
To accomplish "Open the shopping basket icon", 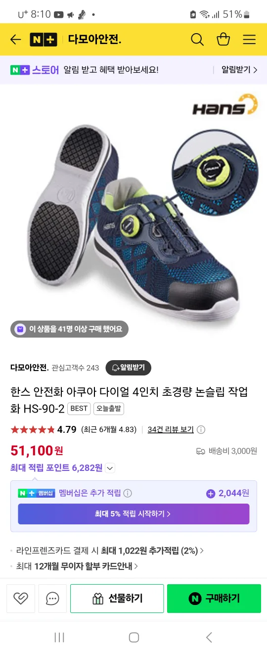I will (223, 40).
